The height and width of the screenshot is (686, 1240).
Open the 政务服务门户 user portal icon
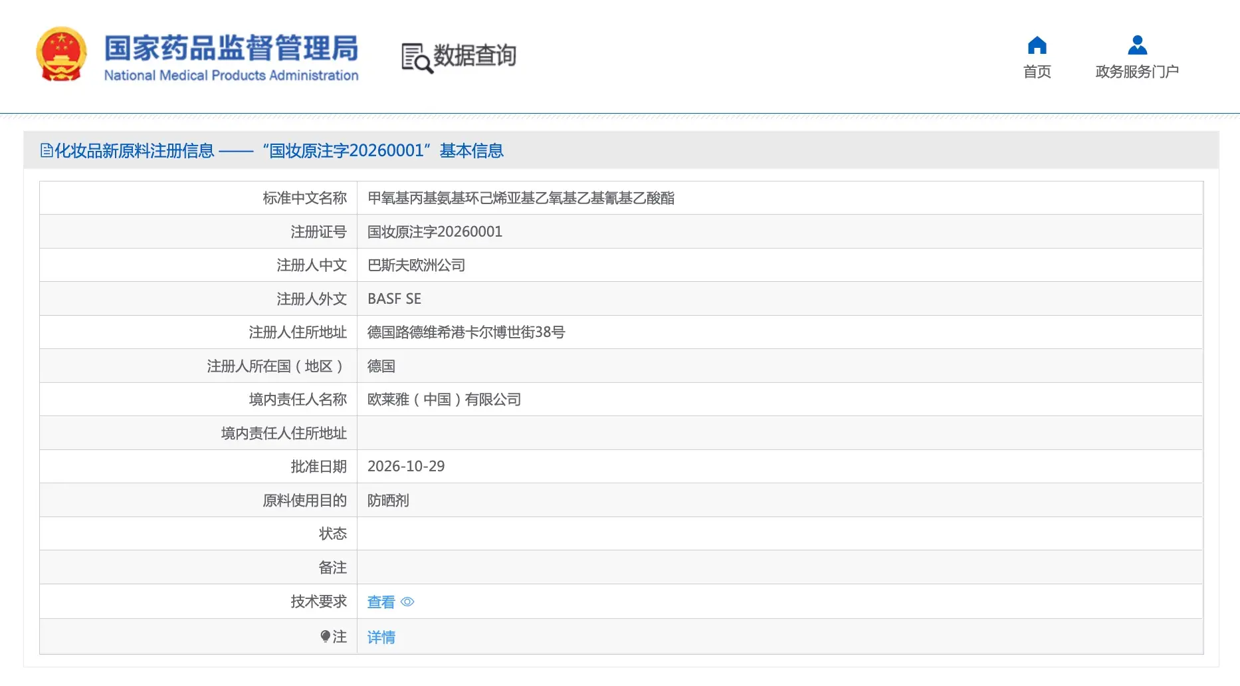click(1137, 45)
